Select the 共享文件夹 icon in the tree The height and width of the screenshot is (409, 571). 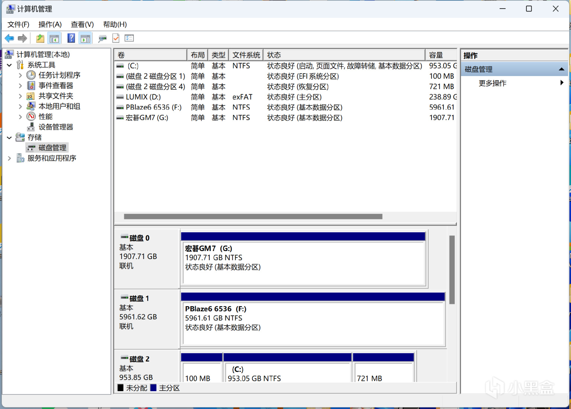(31, 96)
